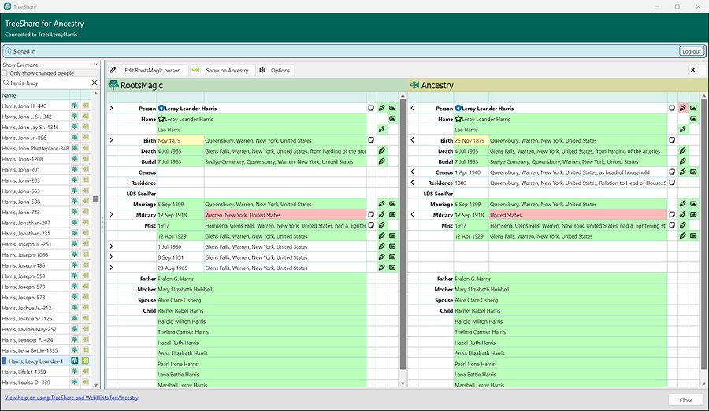Click the people list vertical scrollbar thumb
The height and width of the screenshot is (411, 709).
[96, 199]
